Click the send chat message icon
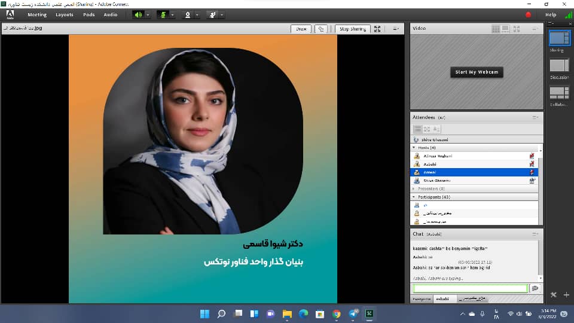Image resolution: width=574 pixels, height=323 pixels. pos(535,288)
